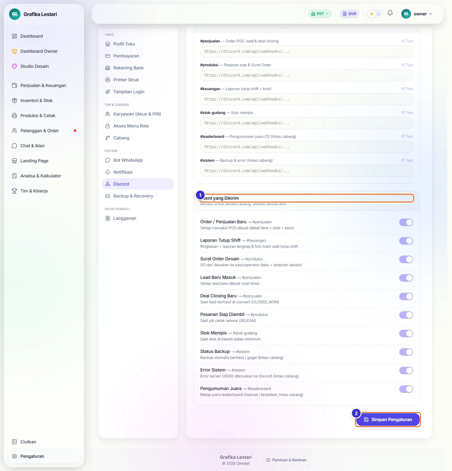Click the Printer Struk printer icon
The width and height of the screenshot is (452, 471).
tap(108, 80)
